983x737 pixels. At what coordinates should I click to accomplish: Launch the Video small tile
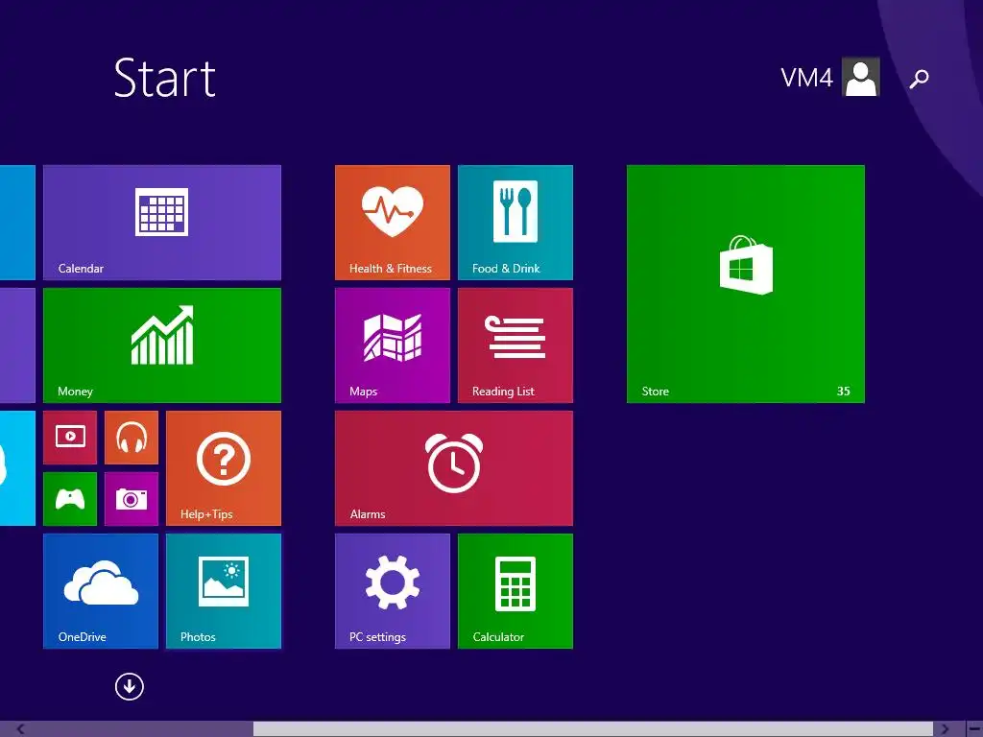(70, 438)
